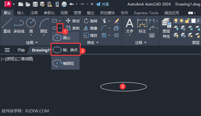201x116 pixels.
Task: Click the Linear dimension icon
Action: click(x=152, y=21)
